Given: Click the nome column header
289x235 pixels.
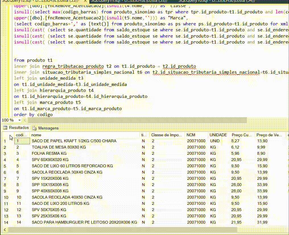Looking at the screenshot, I should (x=85, y=135).
